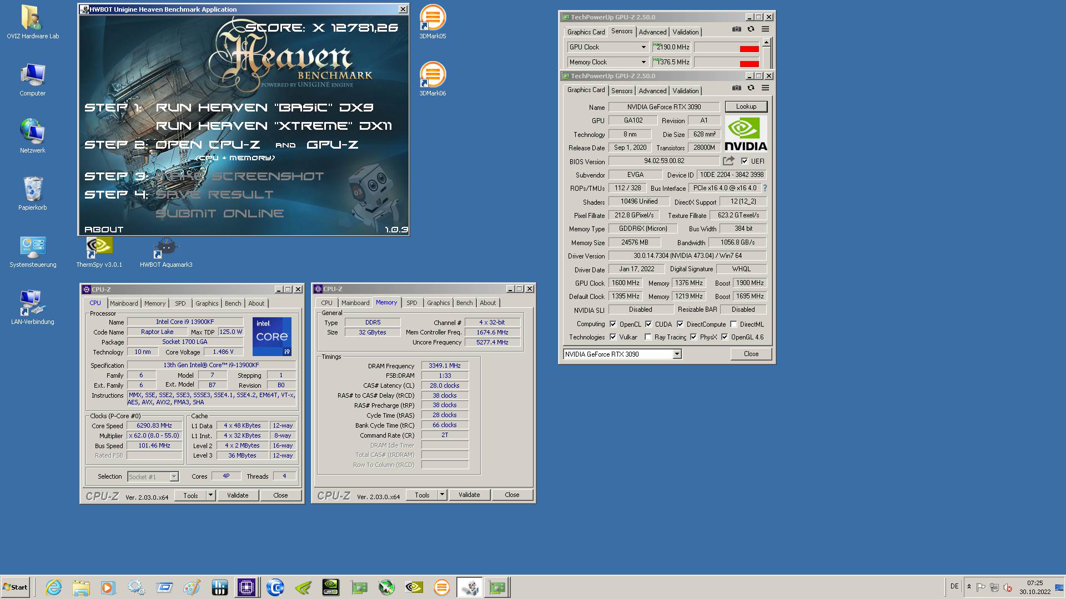This screenshot has width=1066, height=599.
Task: Switch to Bench tab in left CPU-Z window
Action: (x=233, y=303)
